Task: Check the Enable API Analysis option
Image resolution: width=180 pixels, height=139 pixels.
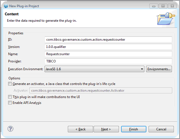Action: click(10, 103)
